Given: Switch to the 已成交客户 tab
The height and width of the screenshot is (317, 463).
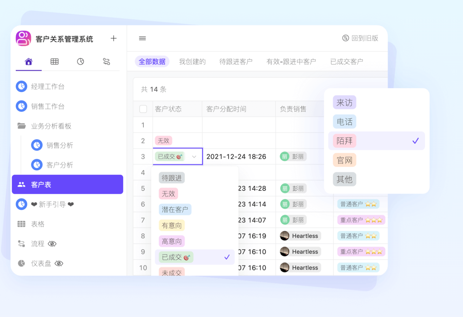Looking at the screenshot, I should click(x=346, y=62).
